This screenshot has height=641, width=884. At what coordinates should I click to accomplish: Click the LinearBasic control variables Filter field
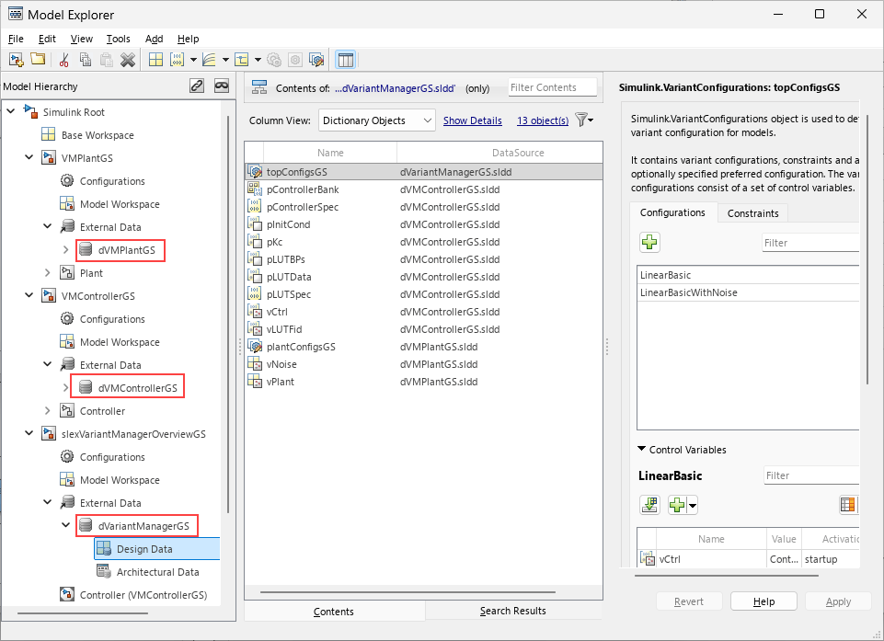click(x=812, y=475)
